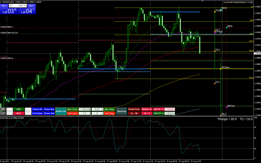Click the Close Buy button
Viewport: 261px width, 163px height.
[49, 110]
